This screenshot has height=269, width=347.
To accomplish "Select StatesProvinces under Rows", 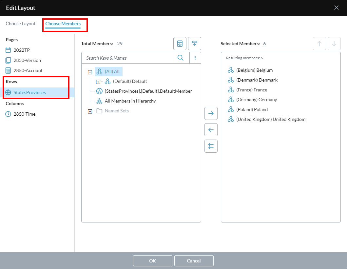I will [30, 92].
